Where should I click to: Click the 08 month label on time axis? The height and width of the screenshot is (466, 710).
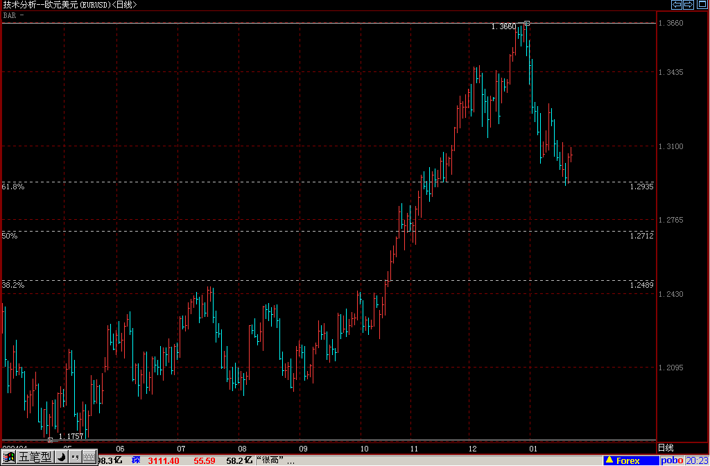pyautogui.click(x=242, y=449)
